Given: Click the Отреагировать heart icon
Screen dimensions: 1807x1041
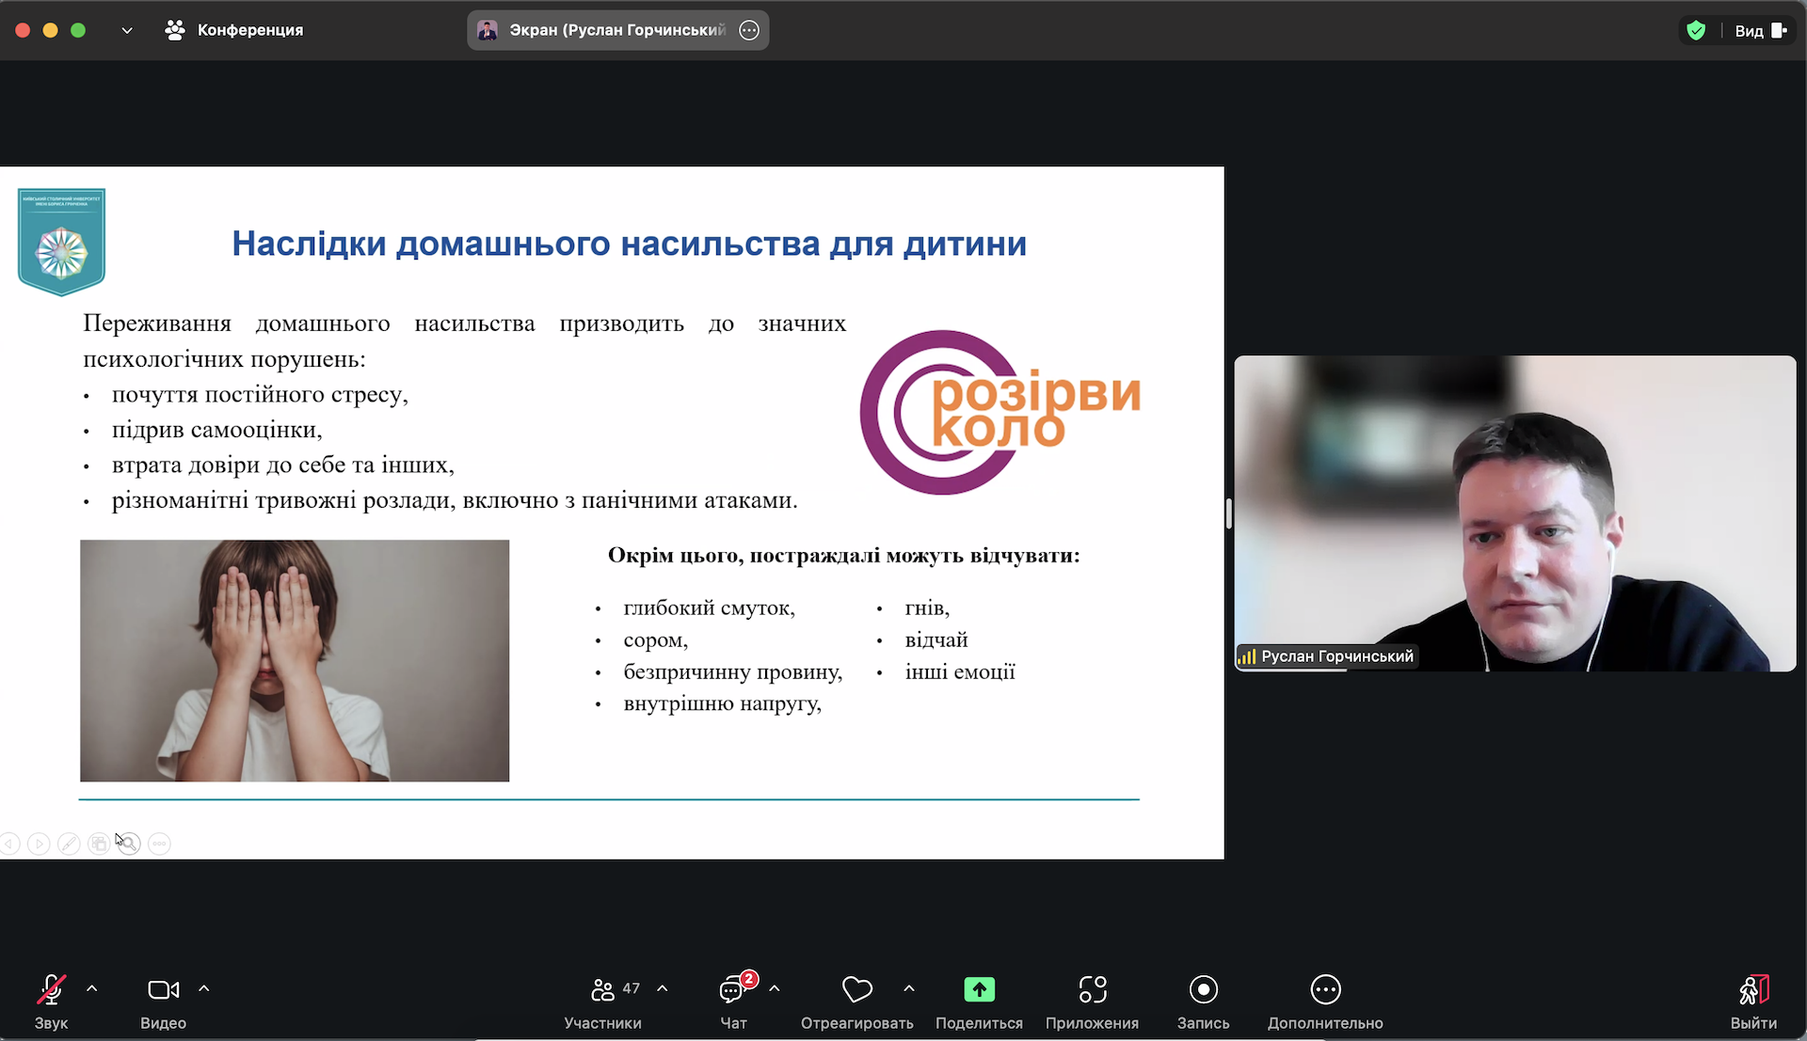Looking at the screenshot, I should pos(856,990).
